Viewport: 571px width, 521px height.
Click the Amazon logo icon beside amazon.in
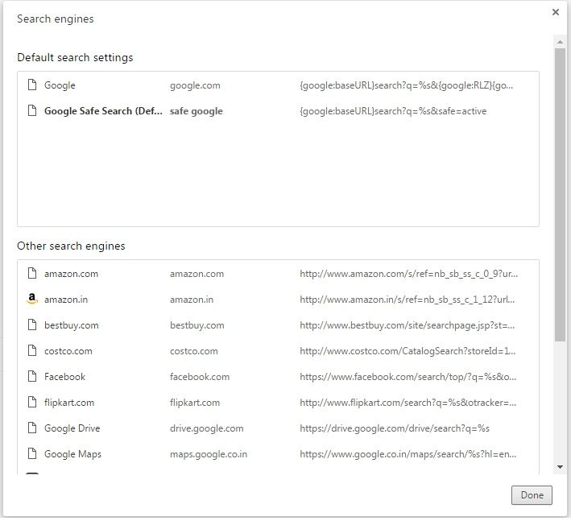pos(32,300)
